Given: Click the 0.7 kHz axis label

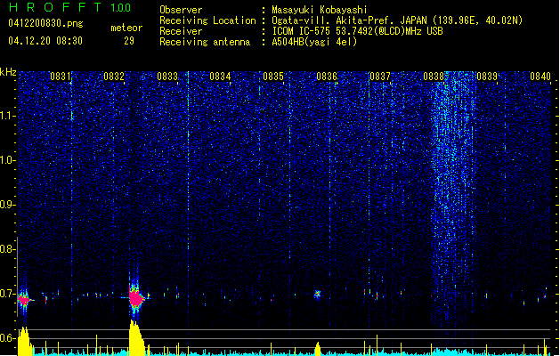Looking at the screenshot, I should 8,294.
